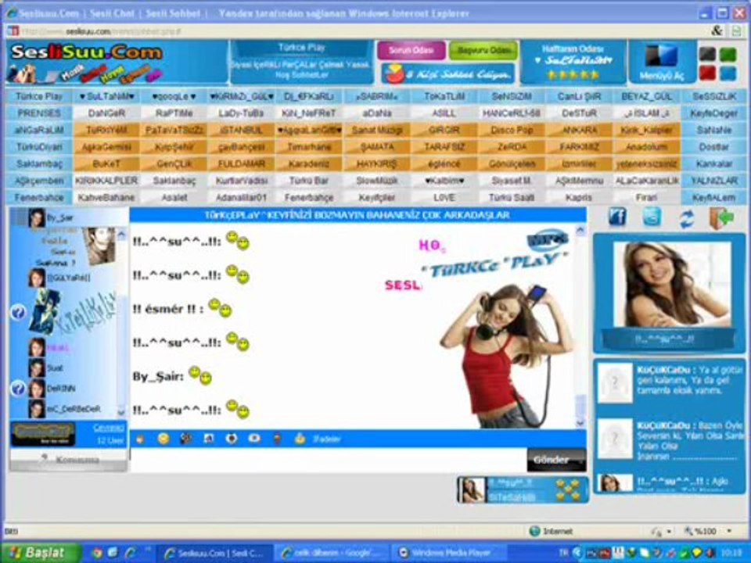Switch to the Karadeniz room tab
This screenshot has width=751, height=563.
308,163
